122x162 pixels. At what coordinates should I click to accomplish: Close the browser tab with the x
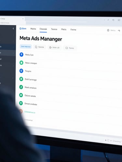tap(23, 19)
